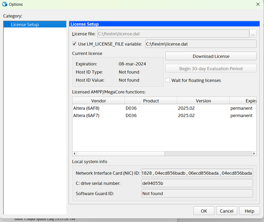Select License Setup in the category list
The height and width of the screenshot is (222, 264).
pos(35,25)
